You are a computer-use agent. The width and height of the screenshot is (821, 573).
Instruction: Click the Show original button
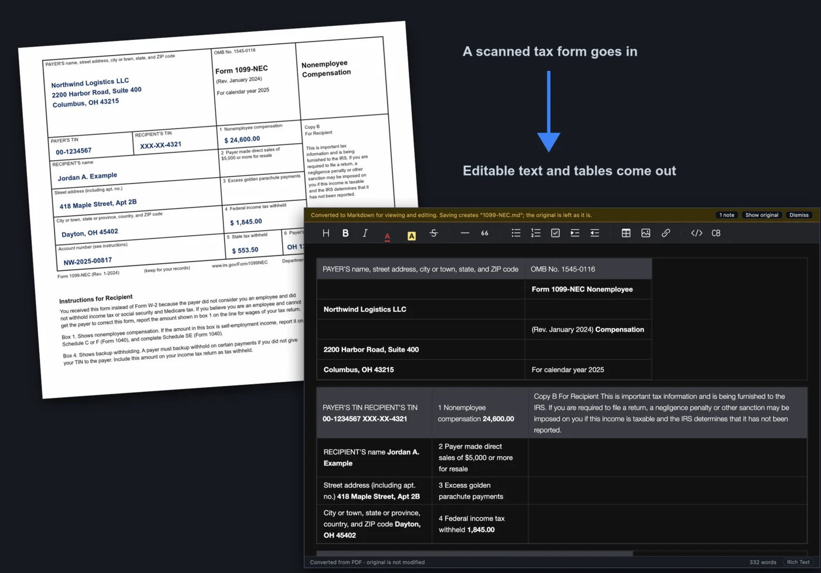(x=762, y=215)
